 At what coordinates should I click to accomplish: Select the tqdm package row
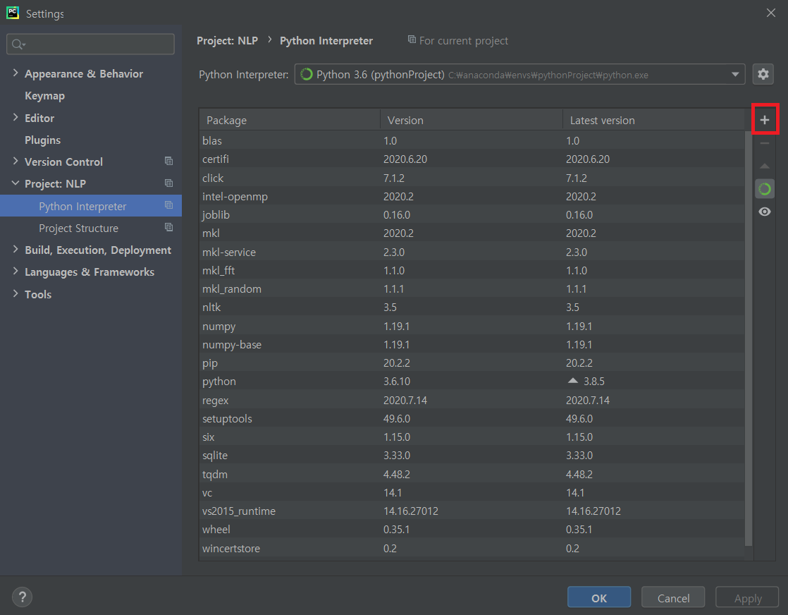tap(472, 474)
